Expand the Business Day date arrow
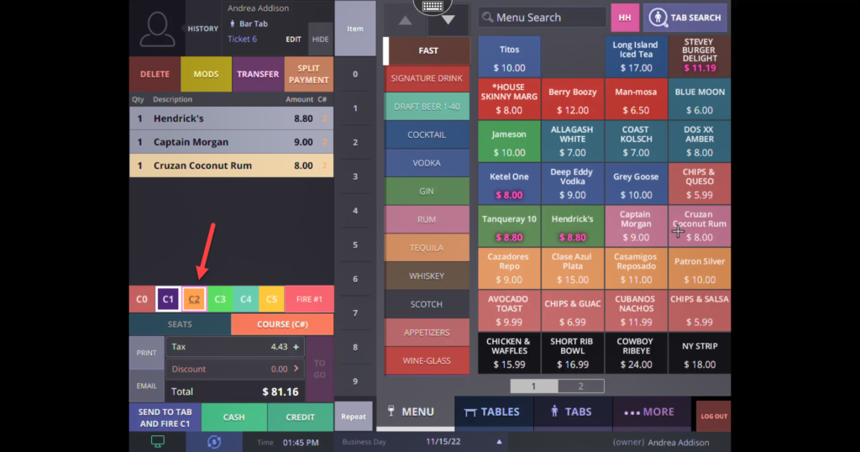Image resolution: width=860 pixels, height=452 pixels. coord(500,442)
